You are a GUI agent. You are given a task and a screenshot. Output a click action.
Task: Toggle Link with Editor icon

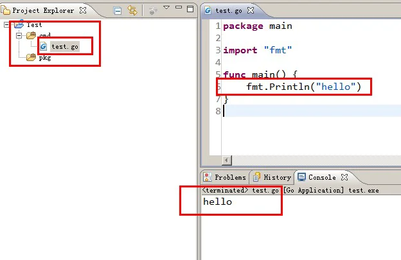132,10
